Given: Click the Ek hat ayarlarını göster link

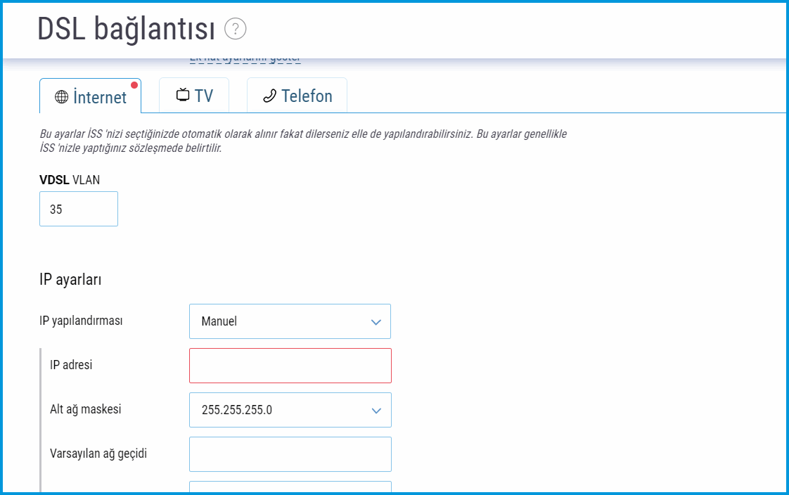Looking at the screenshot, I should click(245, 58).
